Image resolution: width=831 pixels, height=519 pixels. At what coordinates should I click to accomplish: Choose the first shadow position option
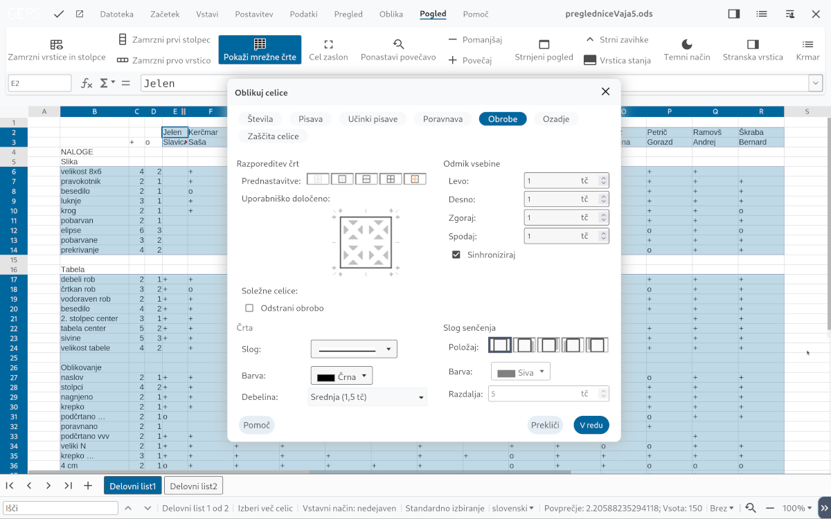click(x=500, y=345)
